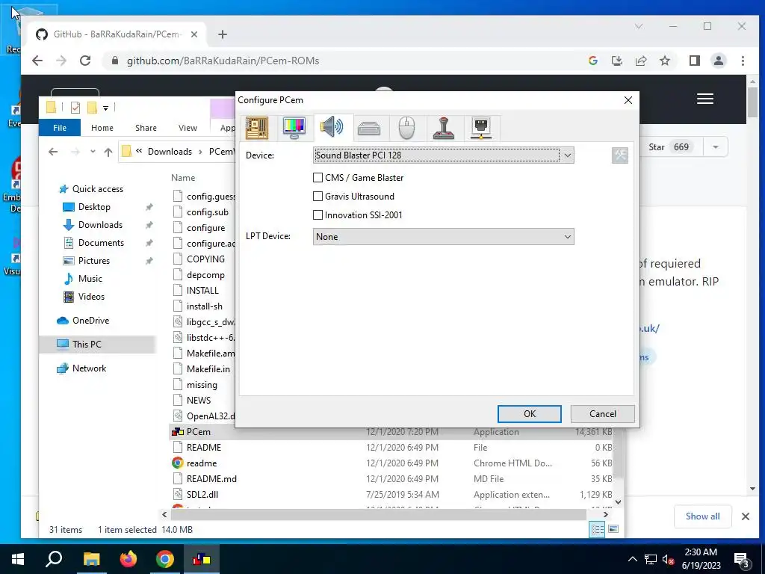765x574 pixels.
Task: Go back in Chrome browser
Action: click(37, 61)
